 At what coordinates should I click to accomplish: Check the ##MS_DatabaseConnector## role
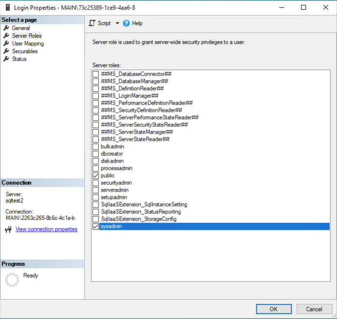click(x=95, y=74)
